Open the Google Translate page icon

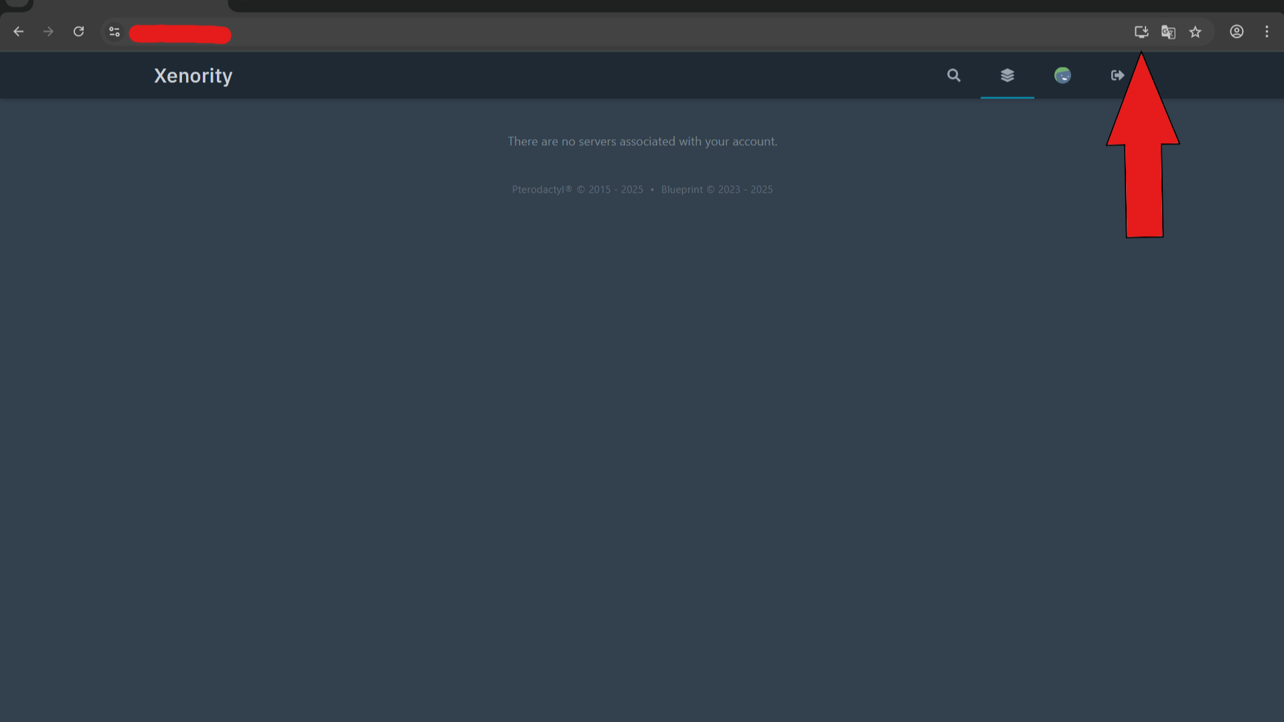click(x=1168, y=32)
